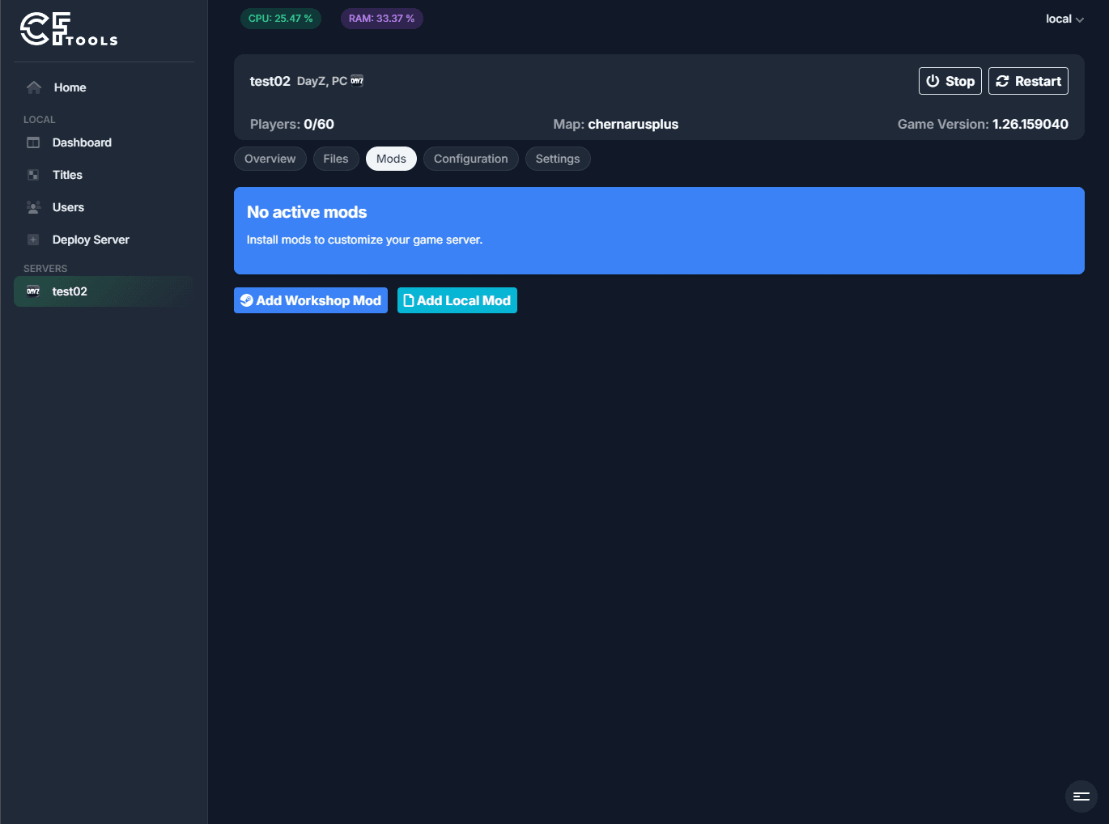
Task: Click the RAM usage badge
Action: 382,19
